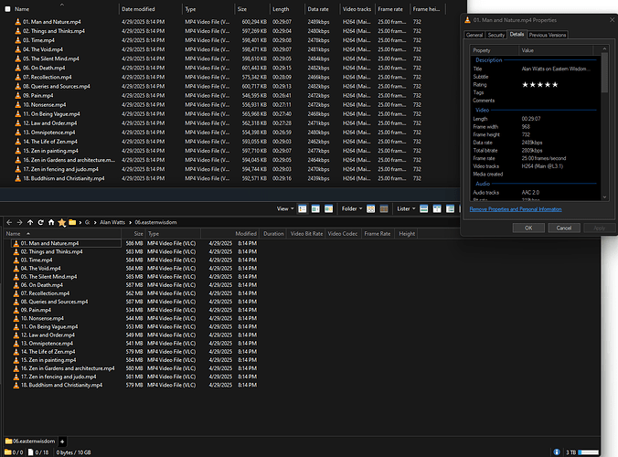Go up to the parent folder

tap(30, 222)
